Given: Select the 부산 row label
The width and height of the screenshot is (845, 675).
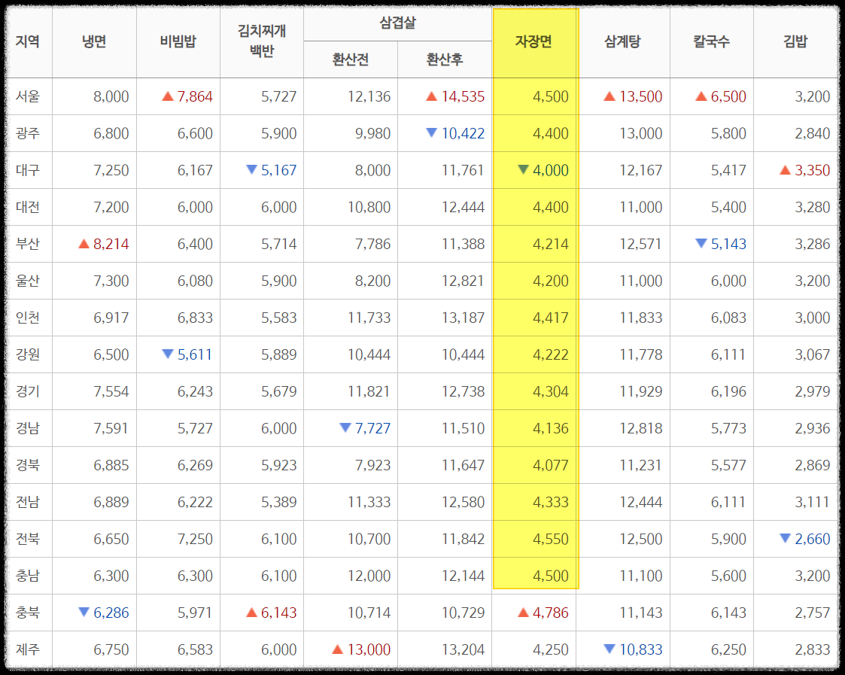Looking at the screenshot, I should (x=28, y=244).
